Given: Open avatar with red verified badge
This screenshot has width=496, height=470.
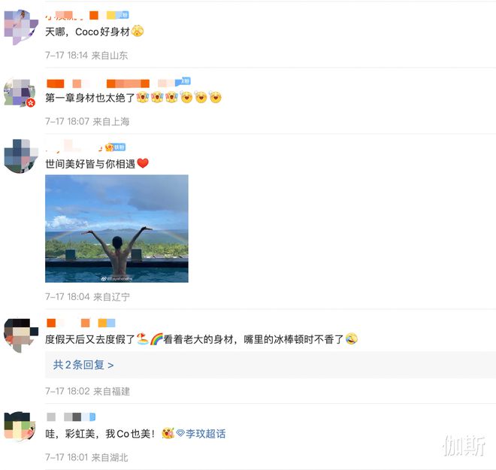Looking at the screenshot, I should [20, 92].
